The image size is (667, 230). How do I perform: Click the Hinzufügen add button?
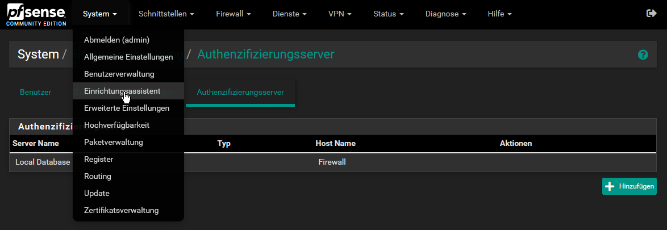click(629, 186)
